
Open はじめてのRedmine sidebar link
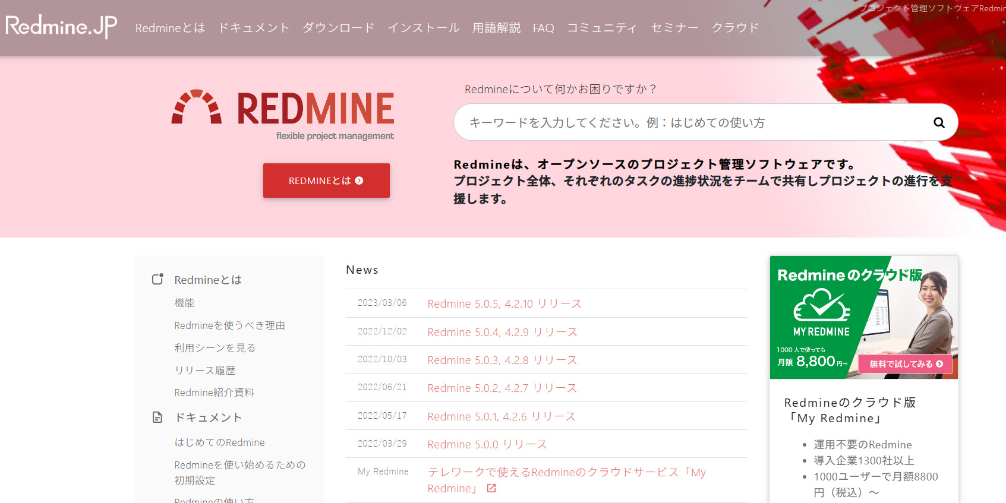click(219, 442)
